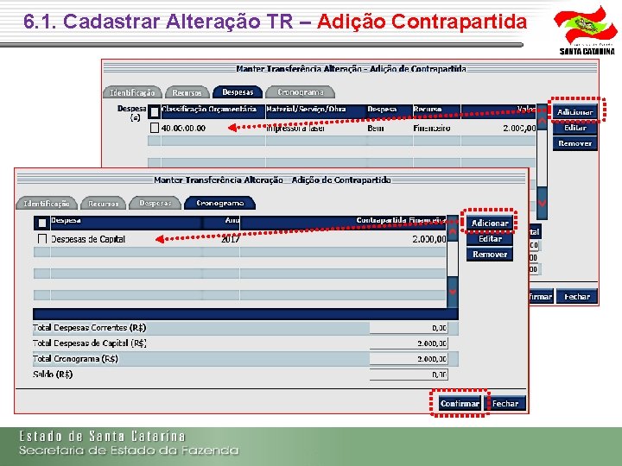Select the 'Despesas de Capital' row text
Screen dimensions: 622x466
88,239
